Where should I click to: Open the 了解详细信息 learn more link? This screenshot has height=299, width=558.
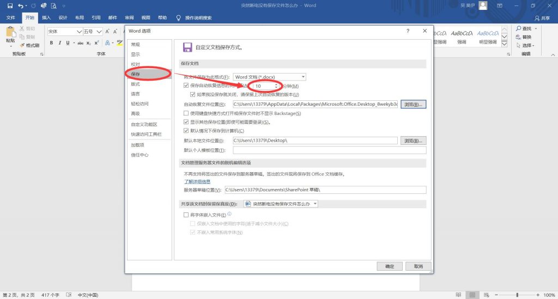pyautogui.click(x=197, y=182)
